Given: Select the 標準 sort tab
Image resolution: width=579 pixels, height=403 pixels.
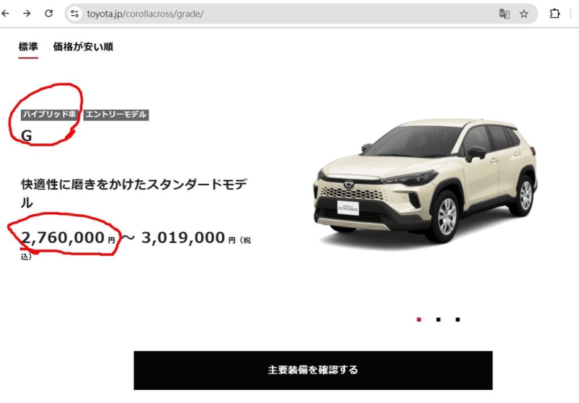Looking at the screenshot, I should click(28, 47).
